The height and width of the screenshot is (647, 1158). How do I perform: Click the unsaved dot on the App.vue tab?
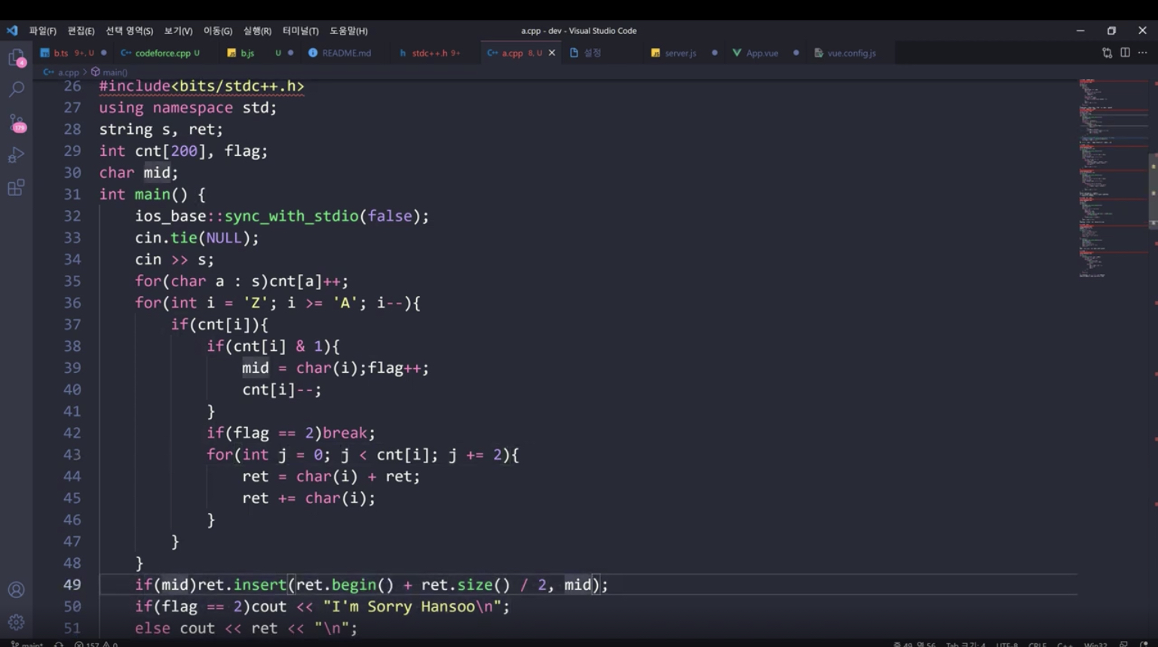pos(796,53)
